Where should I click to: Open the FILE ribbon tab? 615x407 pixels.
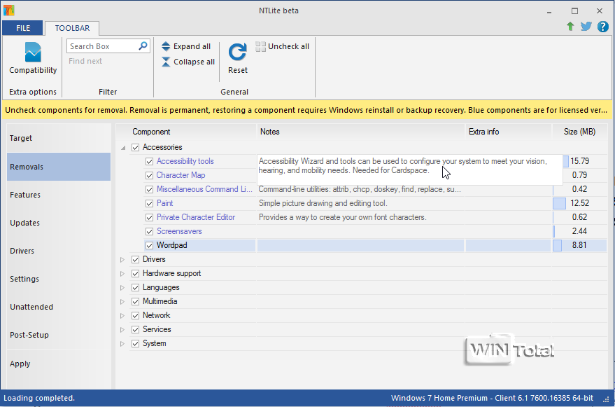(23, 28)
